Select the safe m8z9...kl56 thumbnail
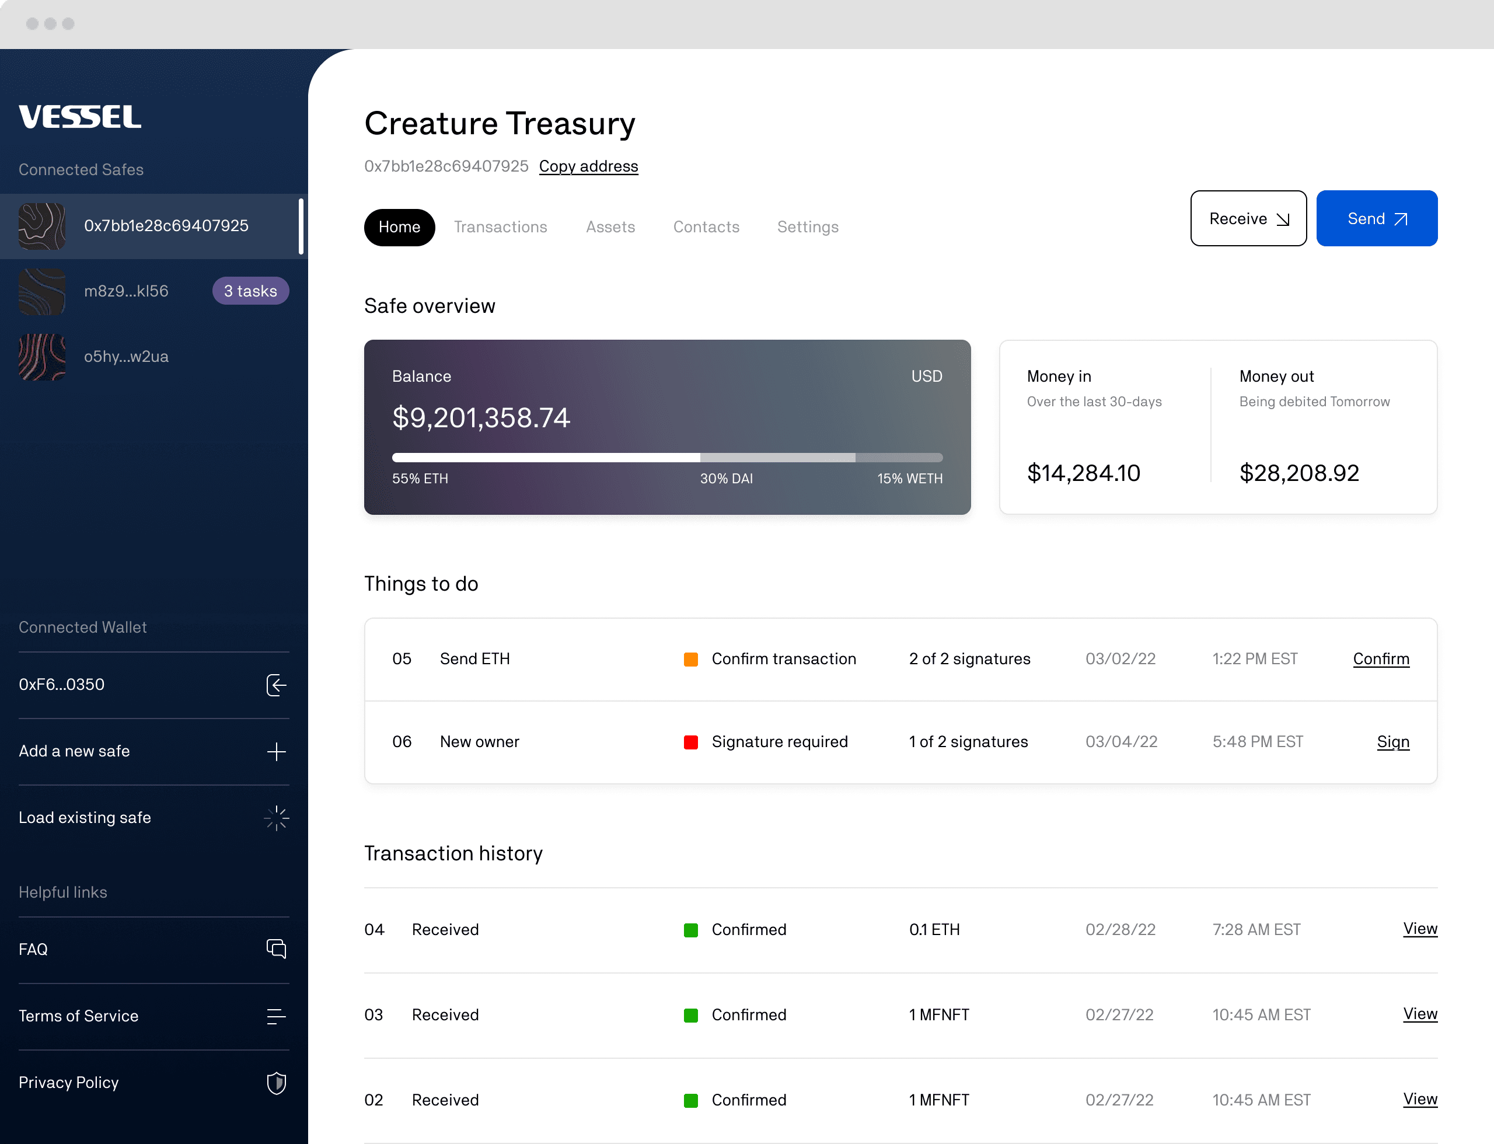Image resolution: width=1494 pixels, height=1144 pixels. click(x=41, y=291)
